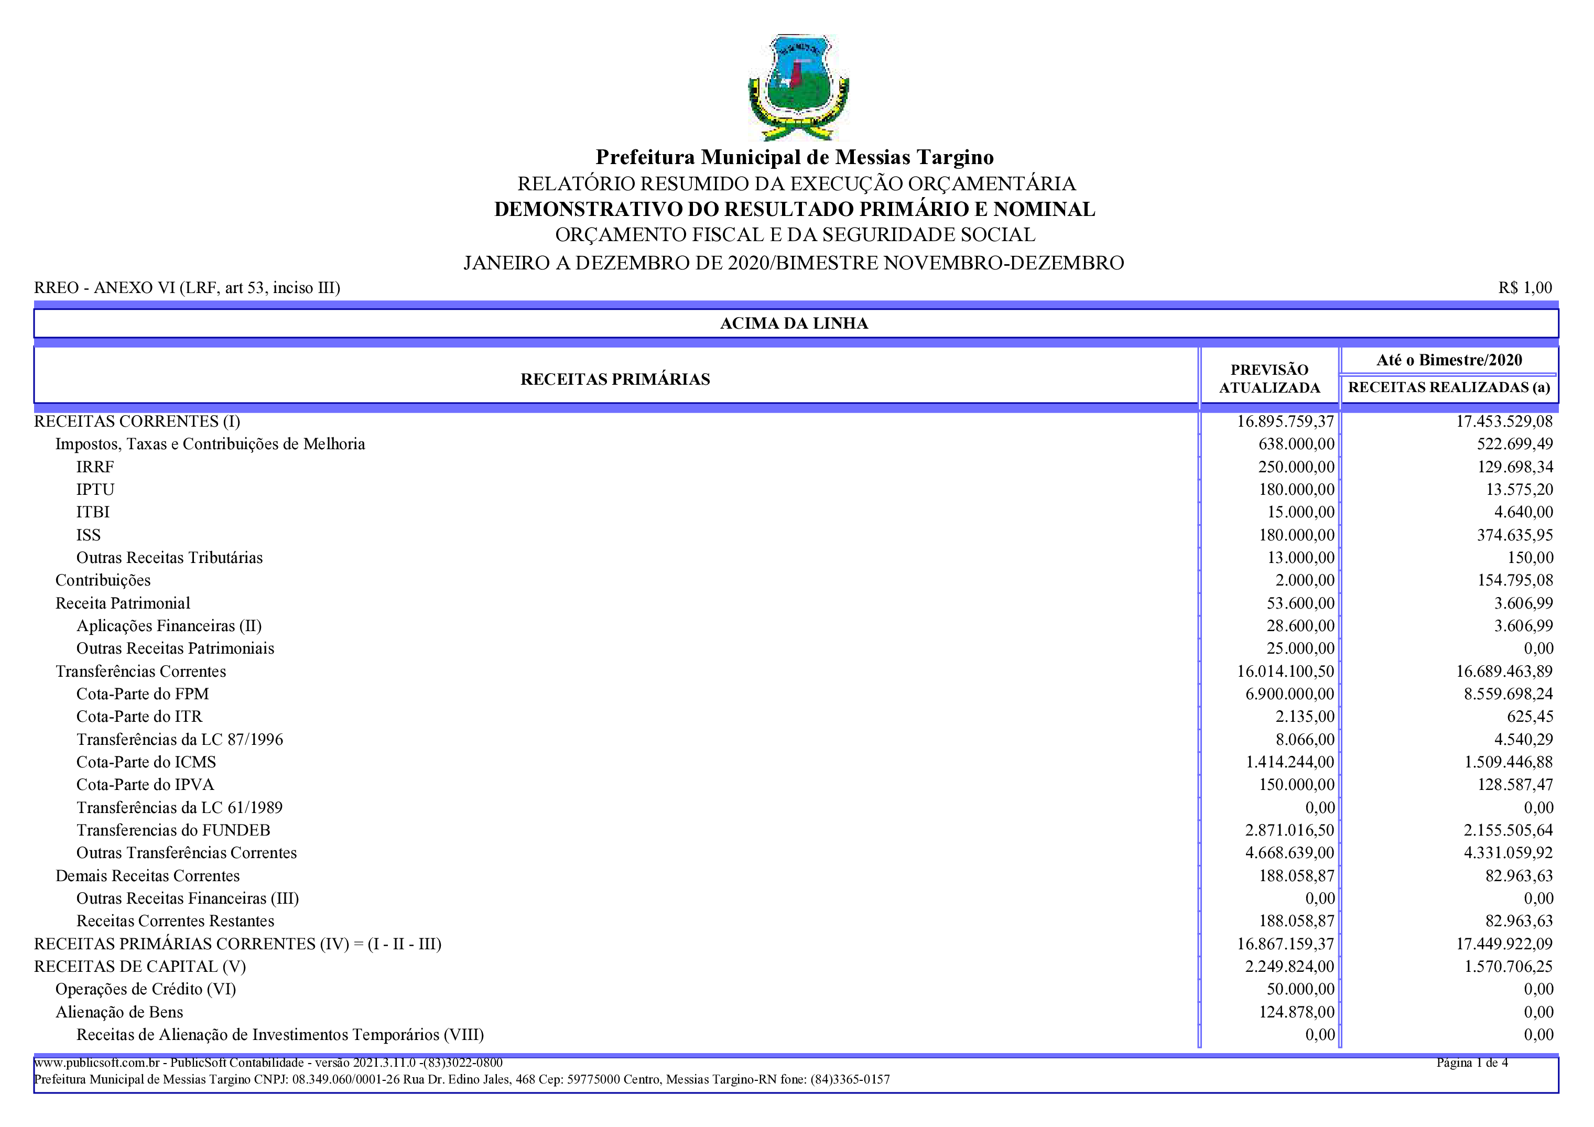Select the IPTU row label
Viewport: 1594px width, 1127px height.
pyautogui.click(x=95, y=490)
